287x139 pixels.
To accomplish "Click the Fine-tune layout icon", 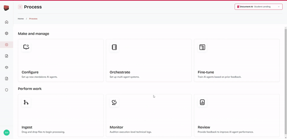I will point(202,47).
